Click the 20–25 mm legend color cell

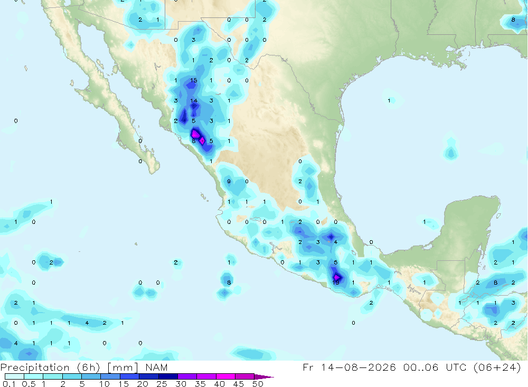coord(149,376)
